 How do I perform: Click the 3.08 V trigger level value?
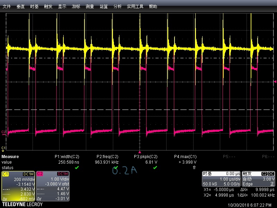pos(269,179)
